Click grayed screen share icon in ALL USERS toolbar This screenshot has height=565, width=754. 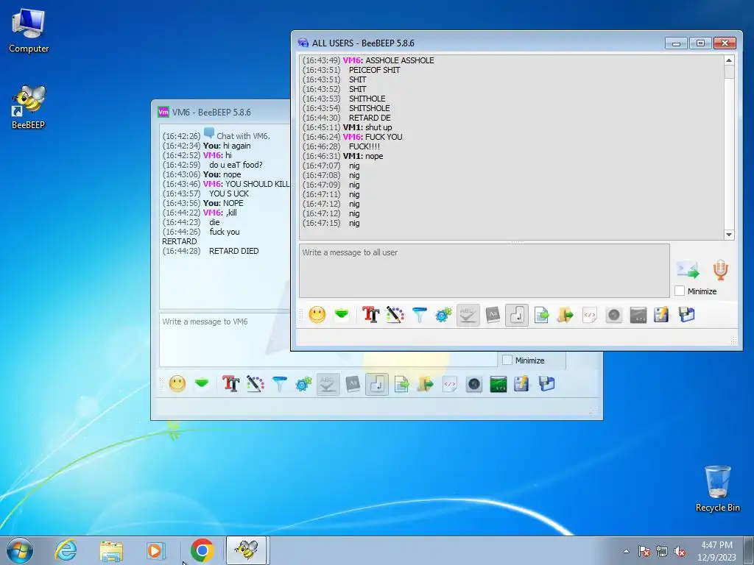click(x=638, y=315)
